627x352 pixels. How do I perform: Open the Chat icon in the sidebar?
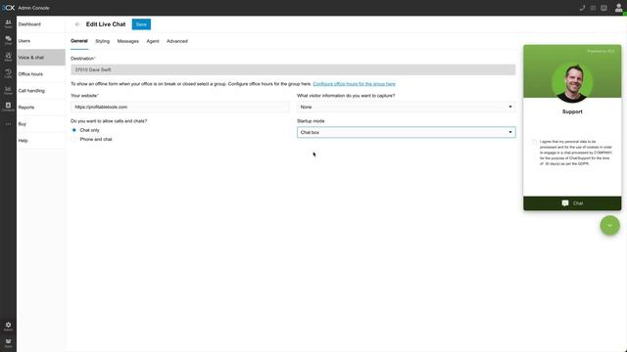tap(8, 40)
